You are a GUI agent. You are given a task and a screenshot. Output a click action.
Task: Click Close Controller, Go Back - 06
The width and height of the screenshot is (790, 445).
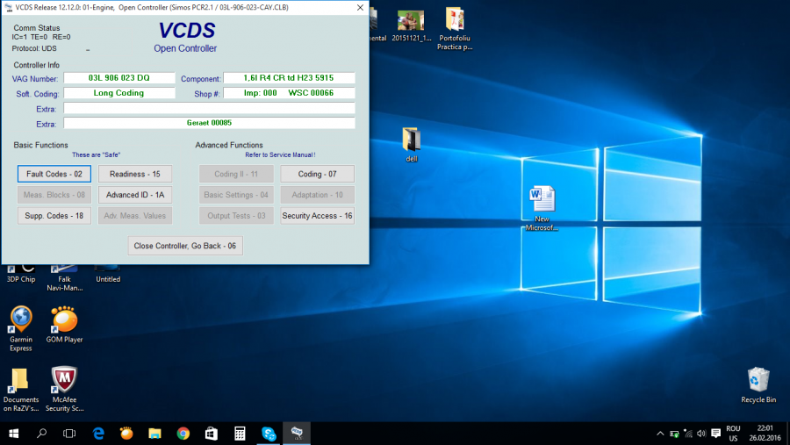point(185,246)
